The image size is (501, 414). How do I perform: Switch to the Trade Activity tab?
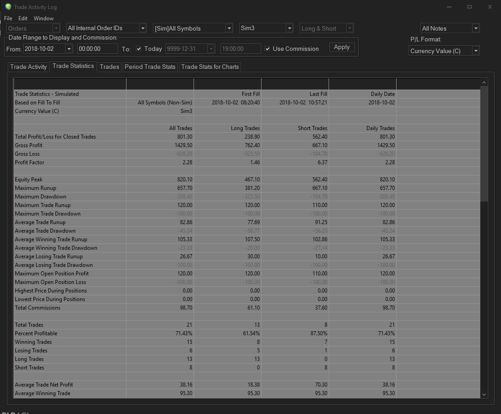(x=28, y=67)
